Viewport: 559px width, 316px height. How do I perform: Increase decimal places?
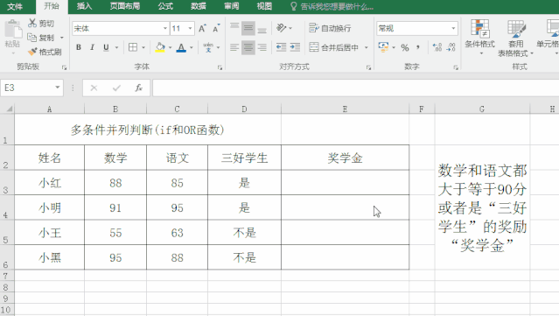(437, 47)
